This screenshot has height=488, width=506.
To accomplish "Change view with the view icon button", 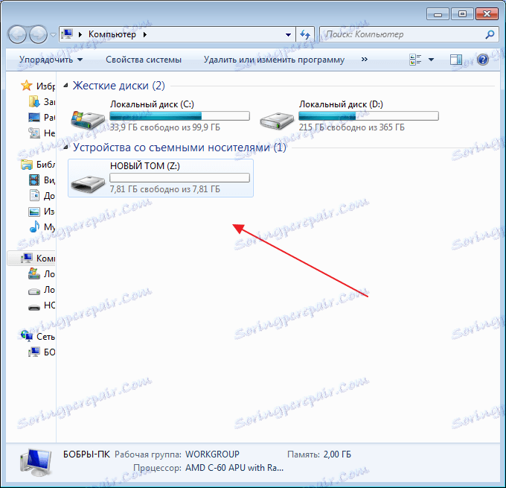I will point(415,60).
